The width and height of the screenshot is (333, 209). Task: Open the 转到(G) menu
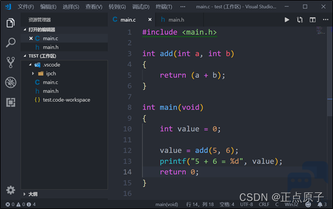click(117, 7)
